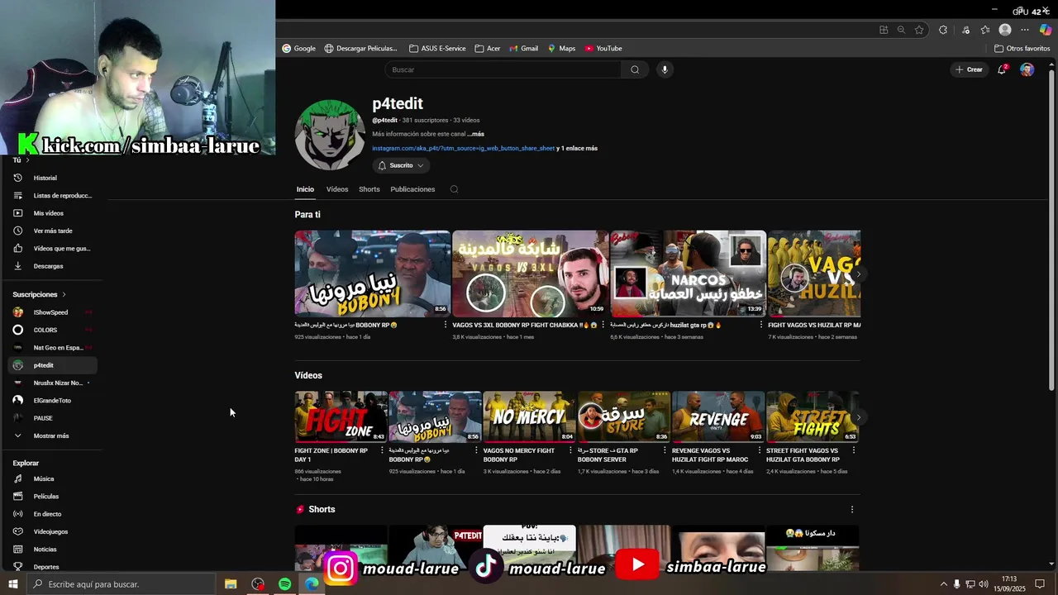
Task: Open the channel's instagram link
Action: tap(463, 148)
